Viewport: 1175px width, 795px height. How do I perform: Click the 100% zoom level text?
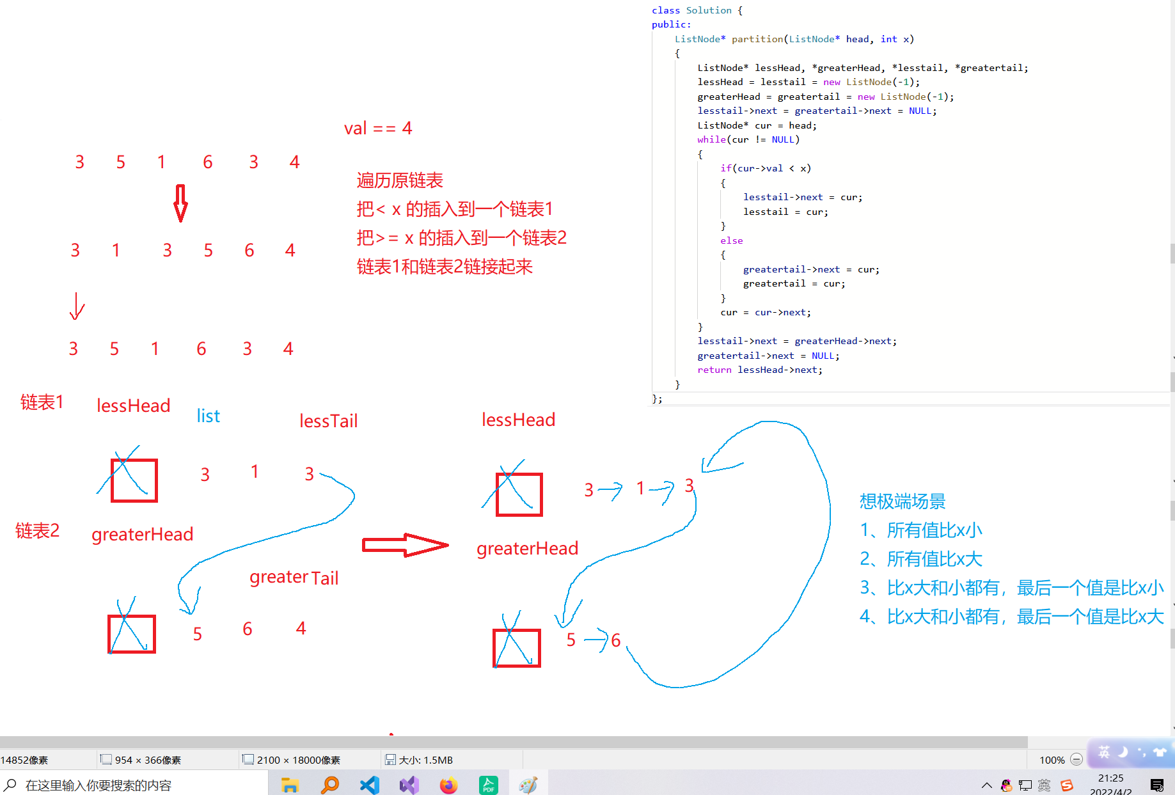click(x=1052, y=760)
